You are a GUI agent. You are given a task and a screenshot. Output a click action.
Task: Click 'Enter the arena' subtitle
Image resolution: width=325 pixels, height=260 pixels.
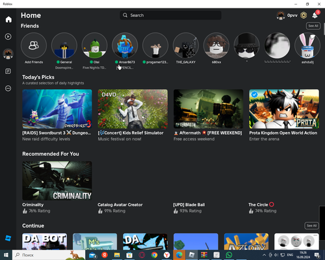(264, 139)
